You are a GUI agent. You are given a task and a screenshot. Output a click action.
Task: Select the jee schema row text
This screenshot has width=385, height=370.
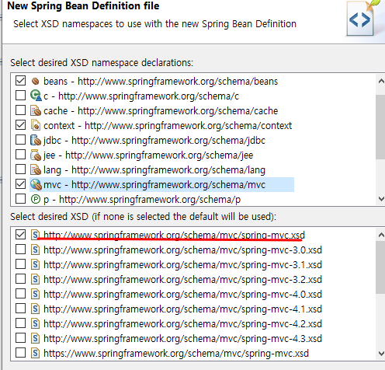click(x=148, y=155)
